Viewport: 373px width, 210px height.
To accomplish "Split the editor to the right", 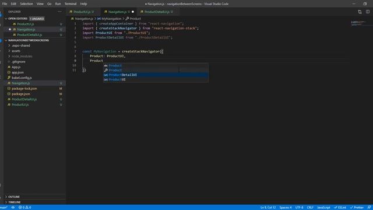I will tap(368, 12).
